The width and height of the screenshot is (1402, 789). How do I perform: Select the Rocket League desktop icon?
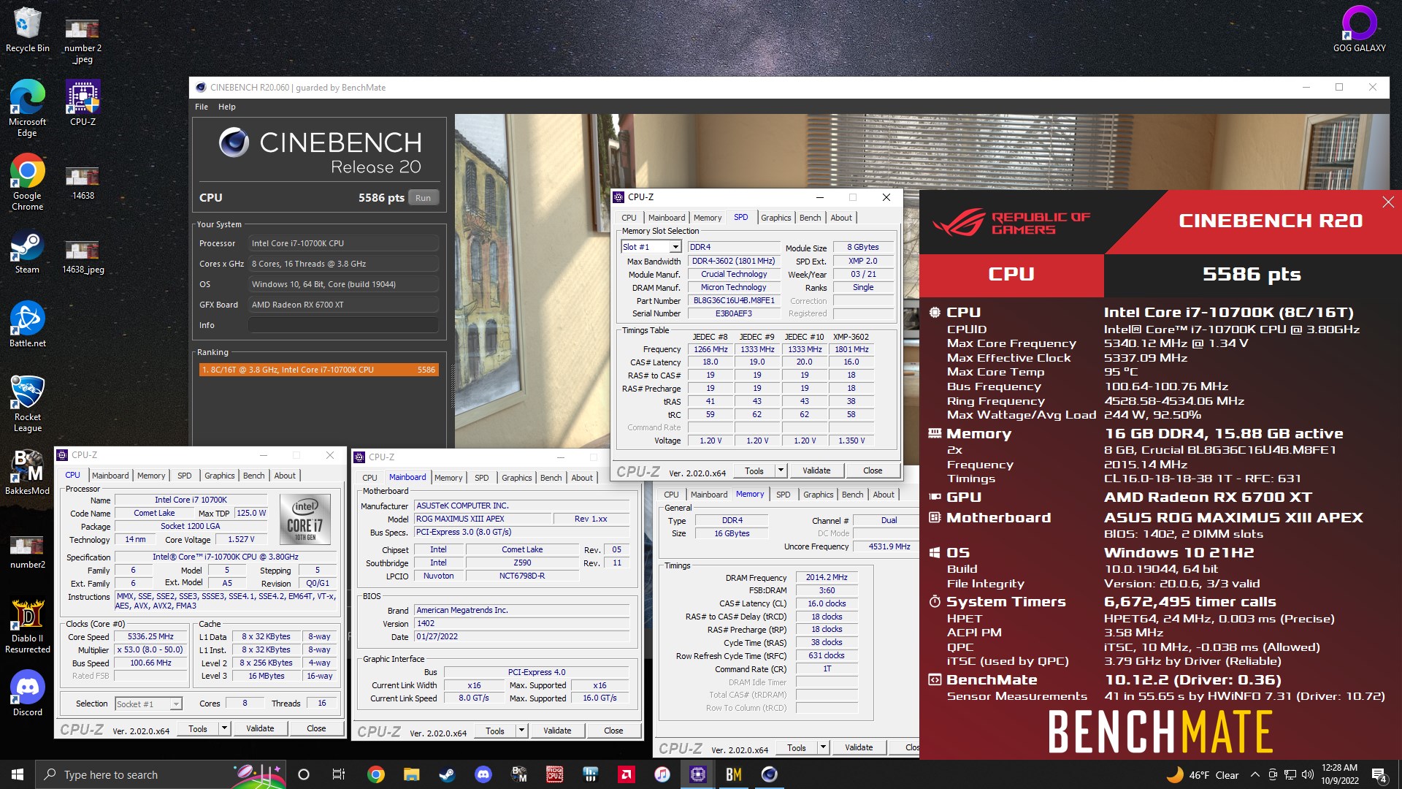pyautogui.click(x=27, y=403)
